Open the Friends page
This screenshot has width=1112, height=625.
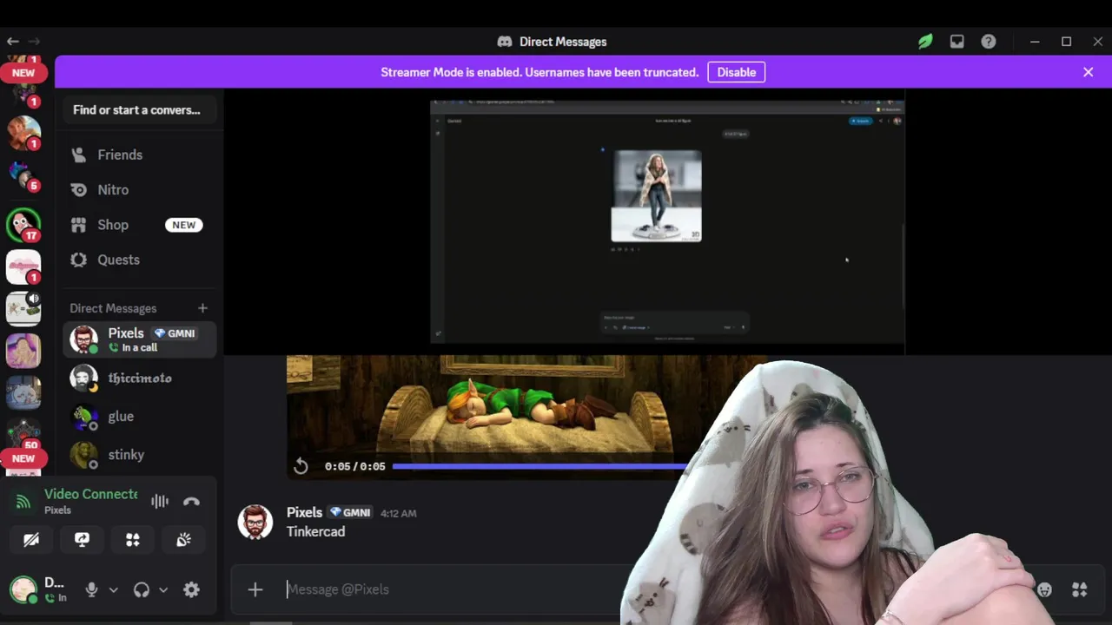pyautogui.click(x=139, y=155)
